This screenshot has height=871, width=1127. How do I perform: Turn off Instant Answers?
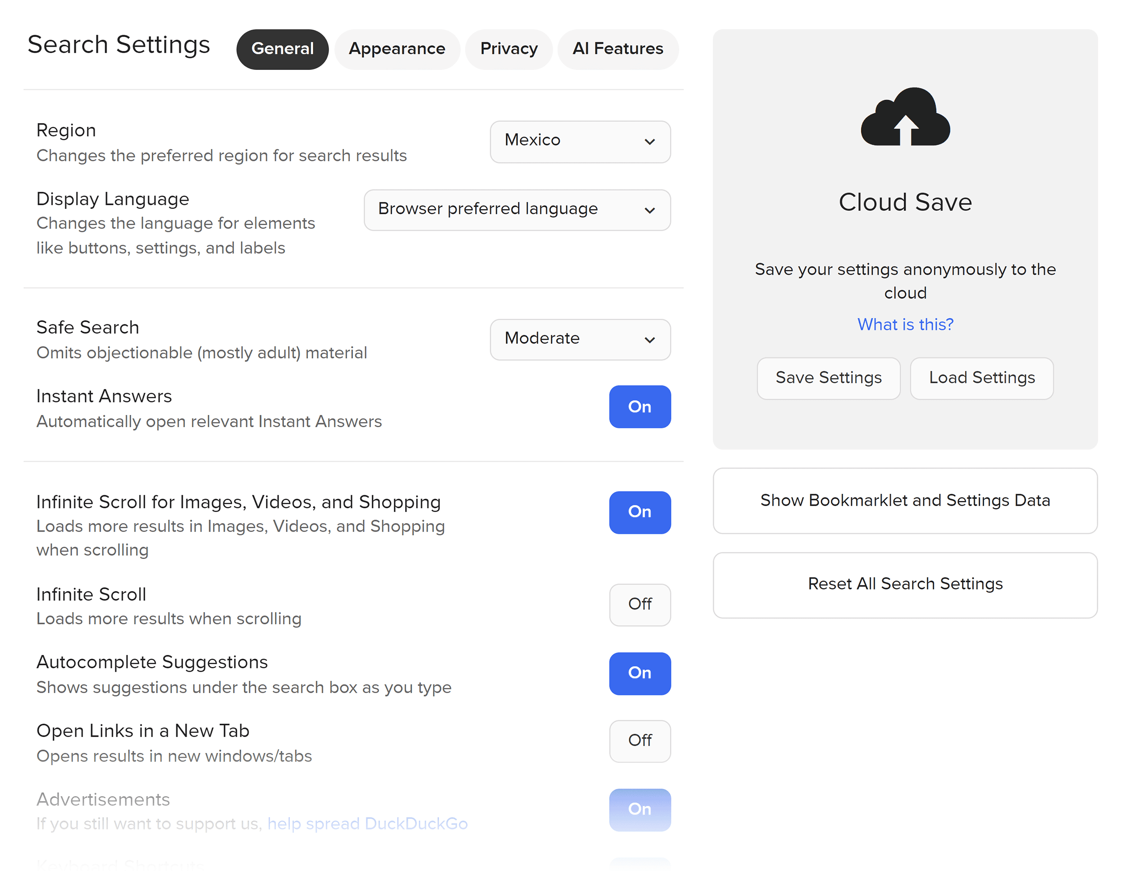(640, 407)
